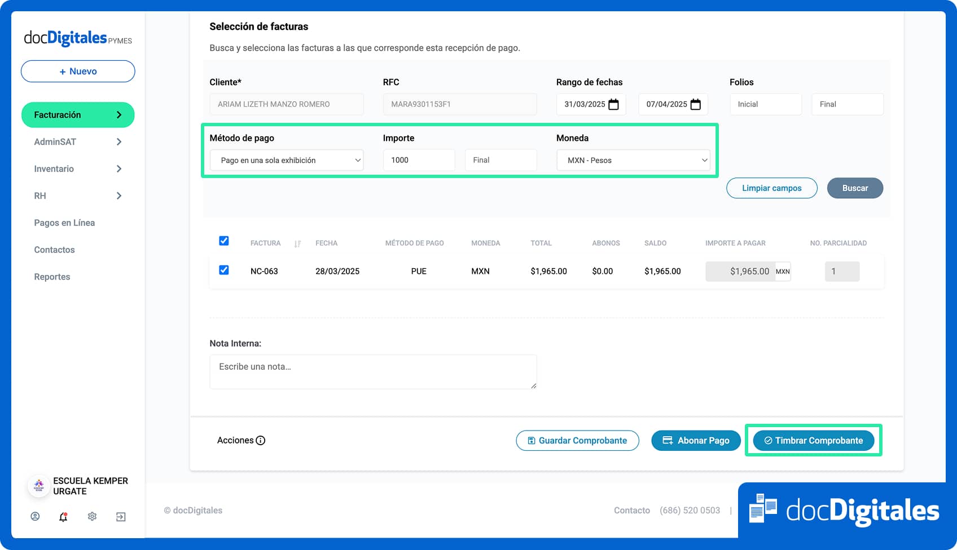The image size is (957, 550).
Task: Click Guardar Comprobante button
Action: tap(577, 441)
